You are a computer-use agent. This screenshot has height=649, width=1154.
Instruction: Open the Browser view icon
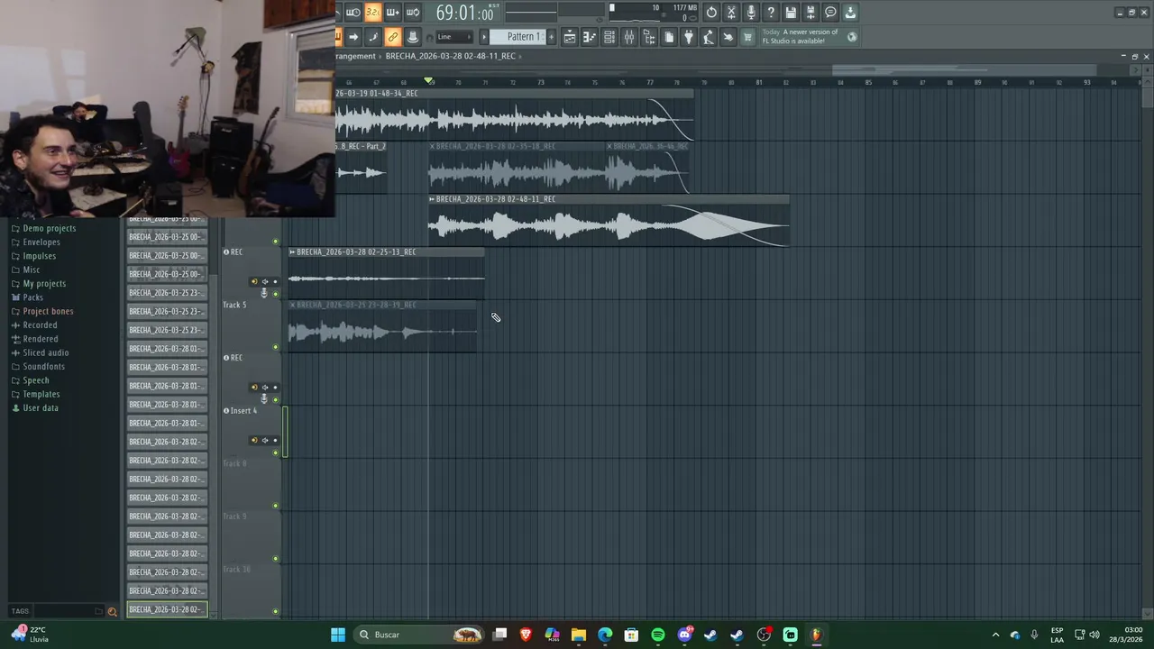tap(649, 37)
